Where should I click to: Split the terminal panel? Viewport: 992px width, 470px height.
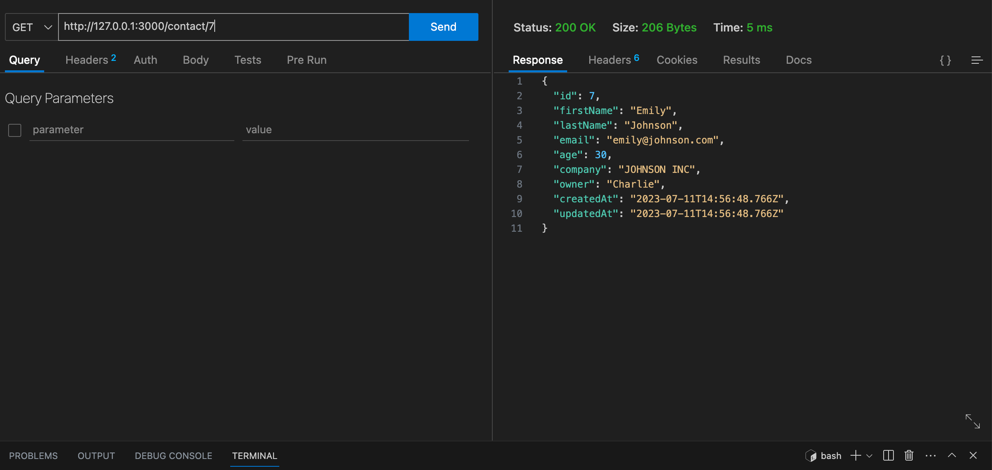(x=888, y=455)
